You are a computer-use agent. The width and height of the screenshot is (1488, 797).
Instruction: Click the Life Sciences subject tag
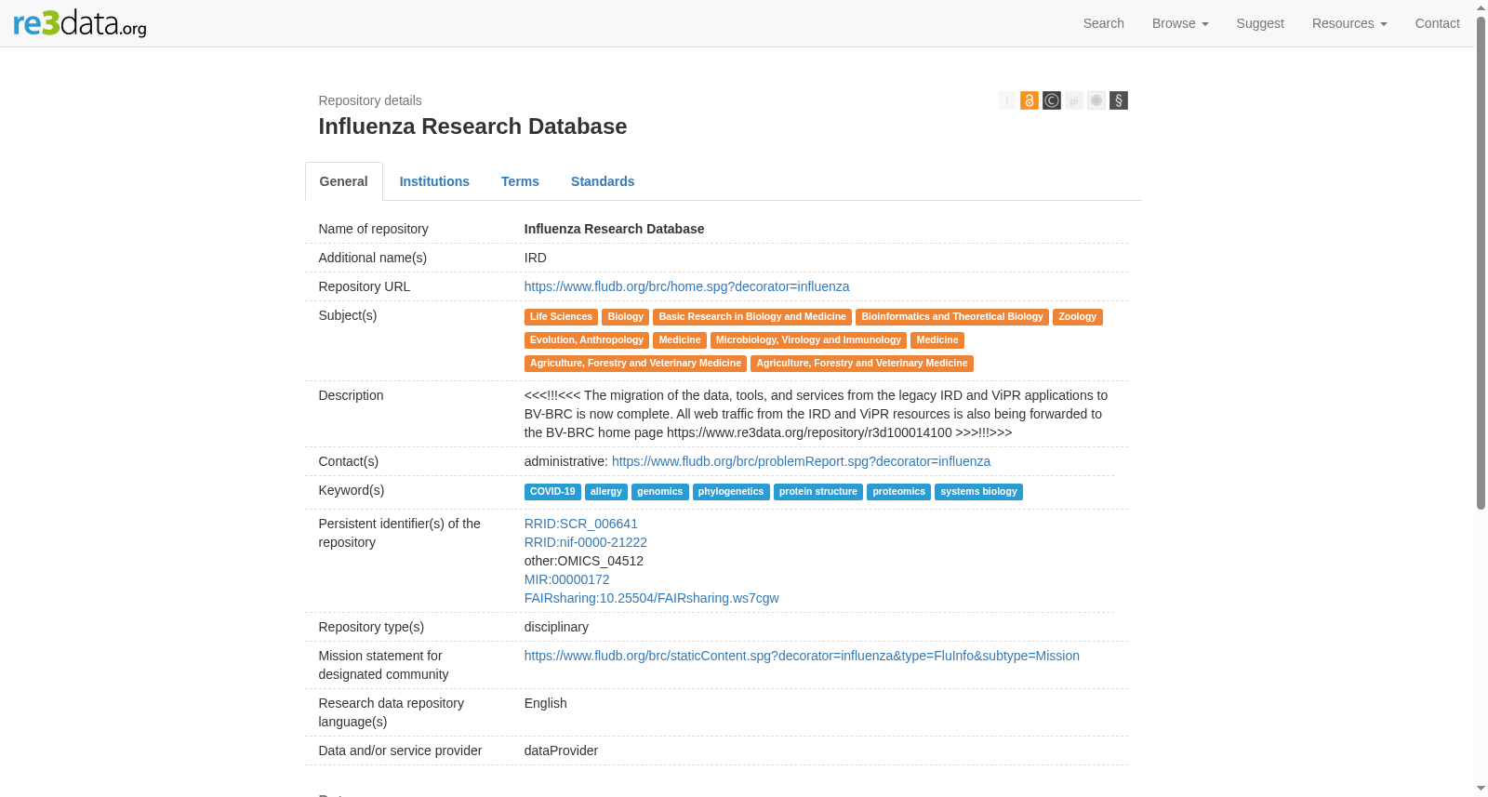[x=561, y=317]
